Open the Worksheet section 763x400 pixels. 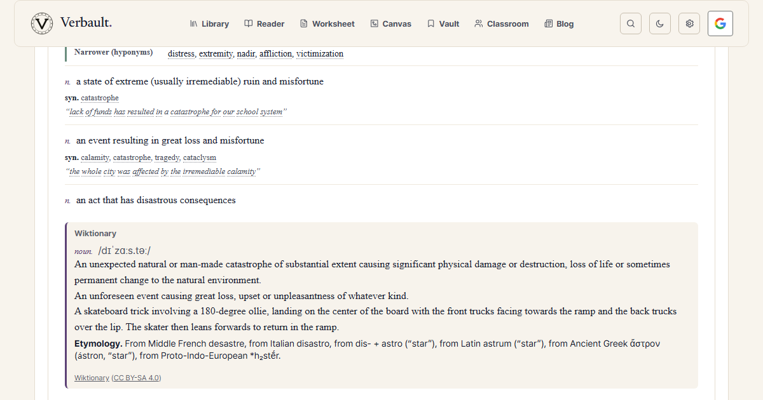click(327, 23)
